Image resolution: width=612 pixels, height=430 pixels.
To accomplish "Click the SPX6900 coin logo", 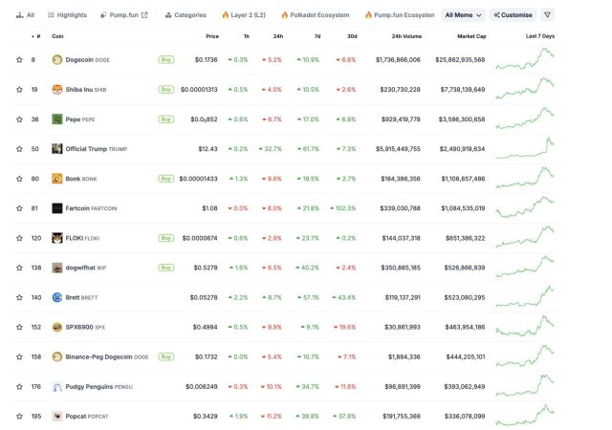I will tap(57, 327).
